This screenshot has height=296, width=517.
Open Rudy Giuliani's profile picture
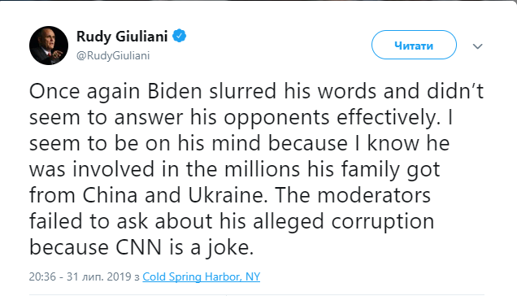coord(49,46)
